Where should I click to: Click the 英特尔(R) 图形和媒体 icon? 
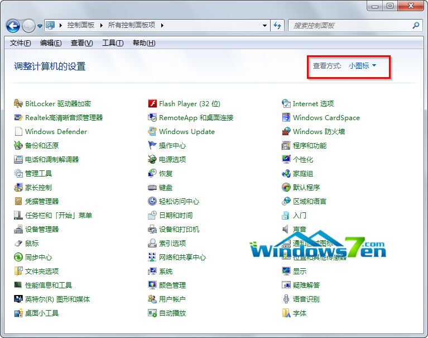pyautogui.click(x=18, y=299)
